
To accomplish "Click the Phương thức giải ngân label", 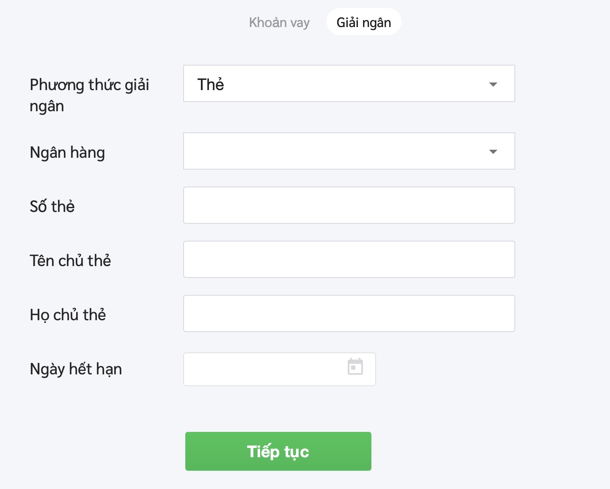I will [89, 95].
